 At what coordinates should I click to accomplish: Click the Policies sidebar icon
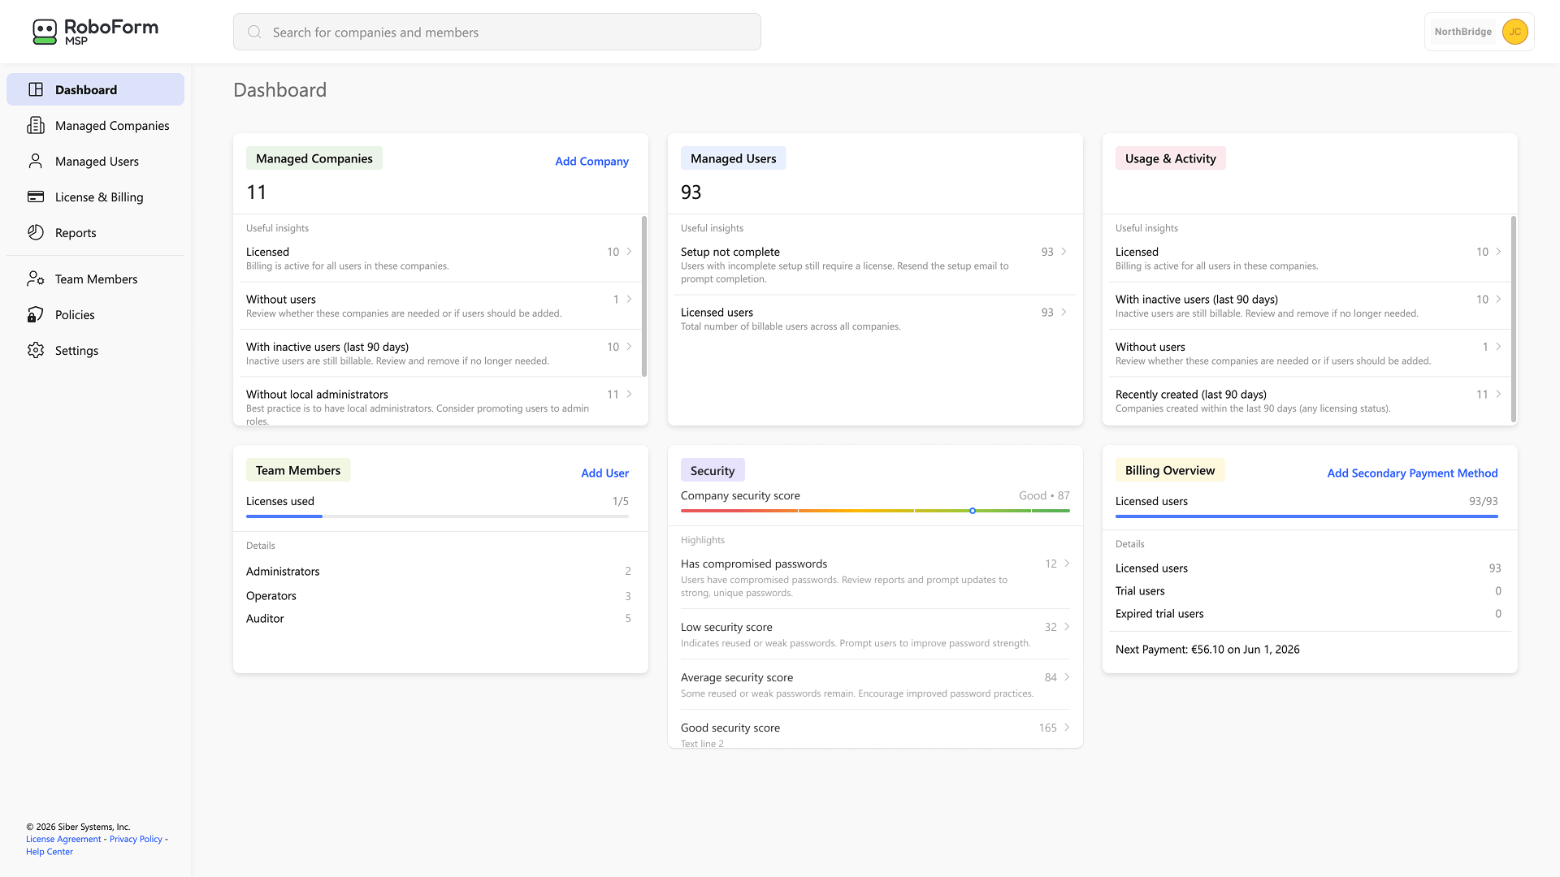[x=36, y=314]
